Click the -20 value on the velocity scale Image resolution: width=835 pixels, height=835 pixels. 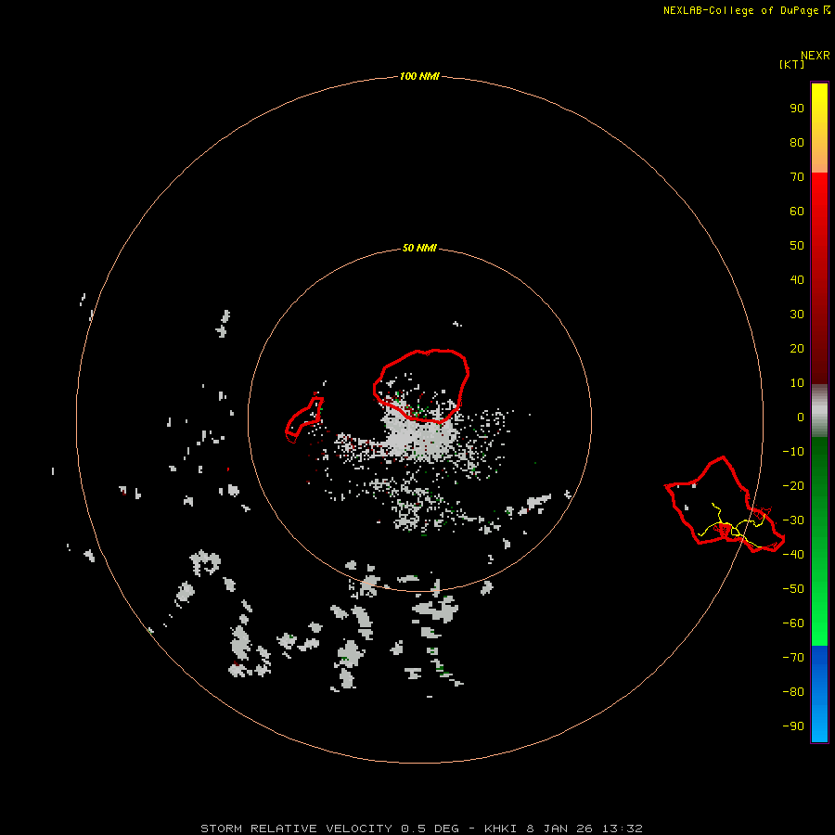click(793, 486)
